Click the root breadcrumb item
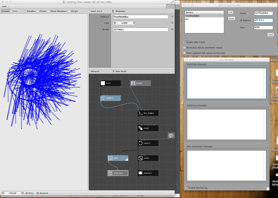 coord(4,6)
